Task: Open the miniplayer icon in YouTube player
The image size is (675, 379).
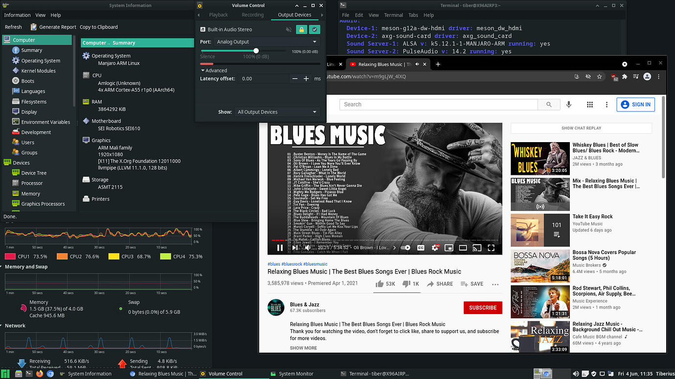Action: 449,248
